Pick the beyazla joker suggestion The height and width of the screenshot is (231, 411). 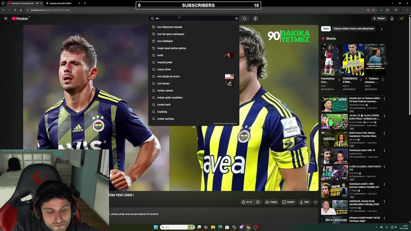pos(194,62)
